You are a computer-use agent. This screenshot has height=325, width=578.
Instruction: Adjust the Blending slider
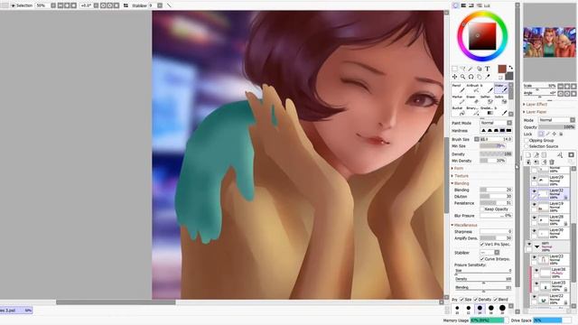click(496, 190)
